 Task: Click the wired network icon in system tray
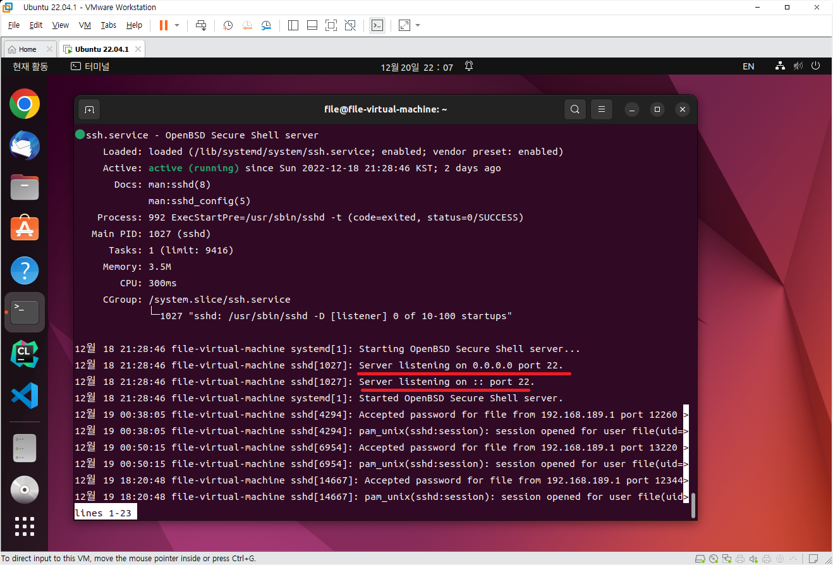point(781,66)
